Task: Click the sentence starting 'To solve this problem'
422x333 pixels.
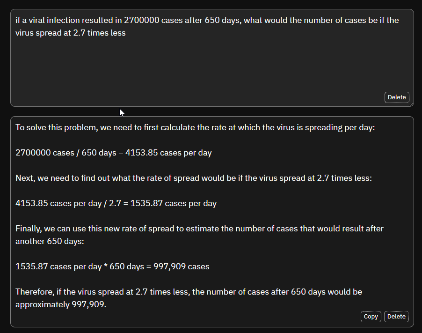Action: tap(195, 127)
